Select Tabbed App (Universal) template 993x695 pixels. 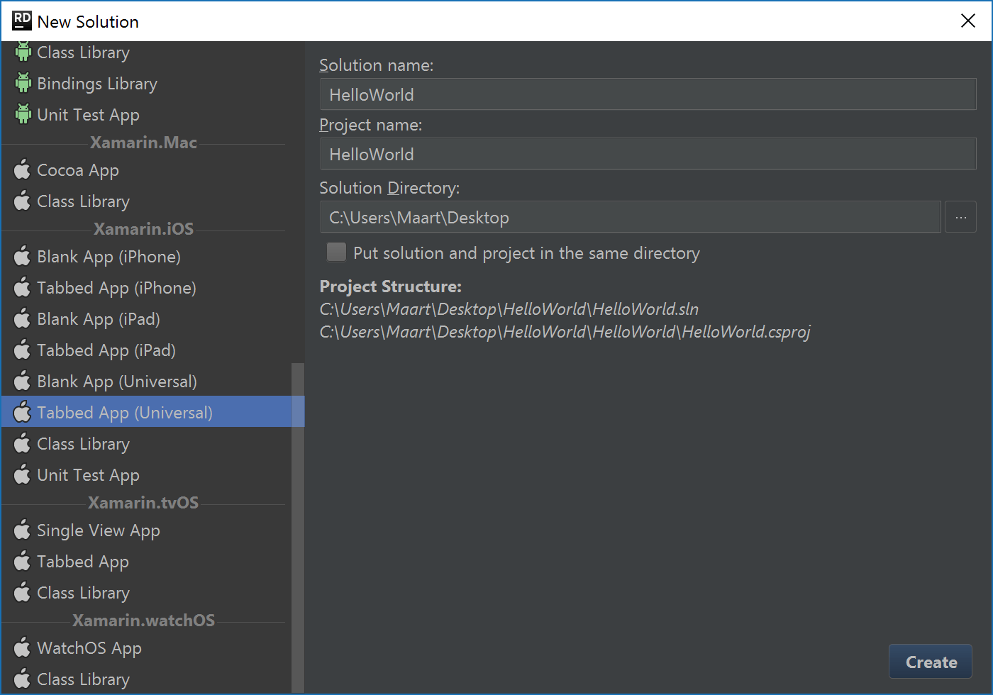[152, 411]
